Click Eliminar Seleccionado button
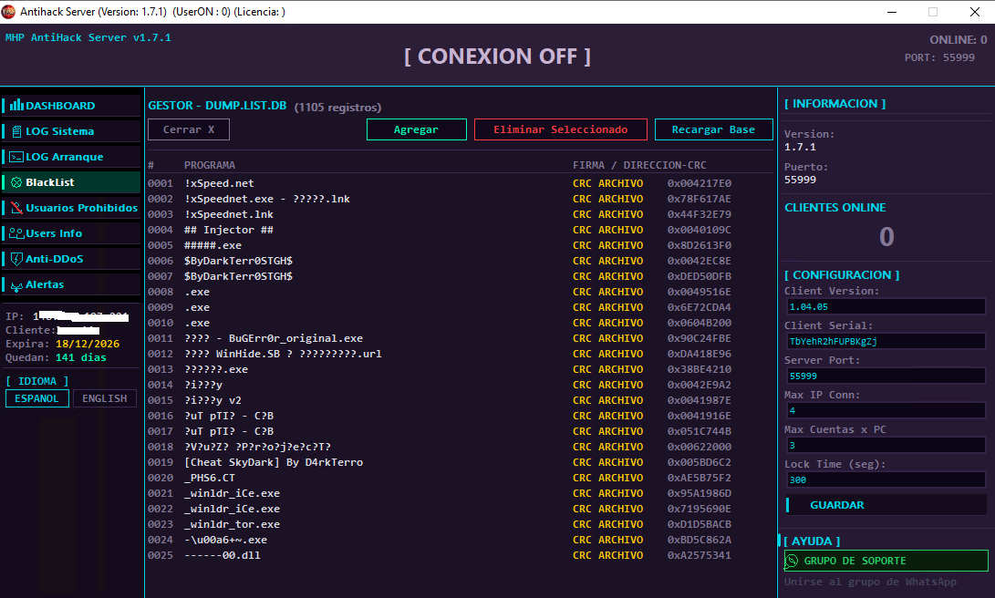Image resolution: width=995 pixels, height=598 pixels. pos(560,129)
